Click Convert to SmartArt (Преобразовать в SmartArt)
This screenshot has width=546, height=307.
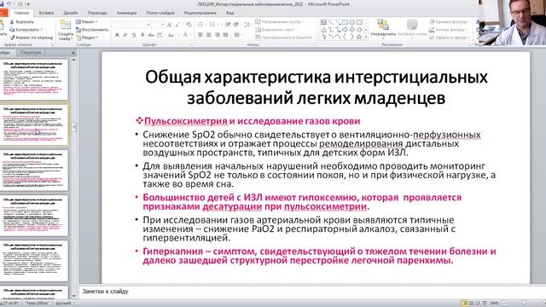point(284,38)
